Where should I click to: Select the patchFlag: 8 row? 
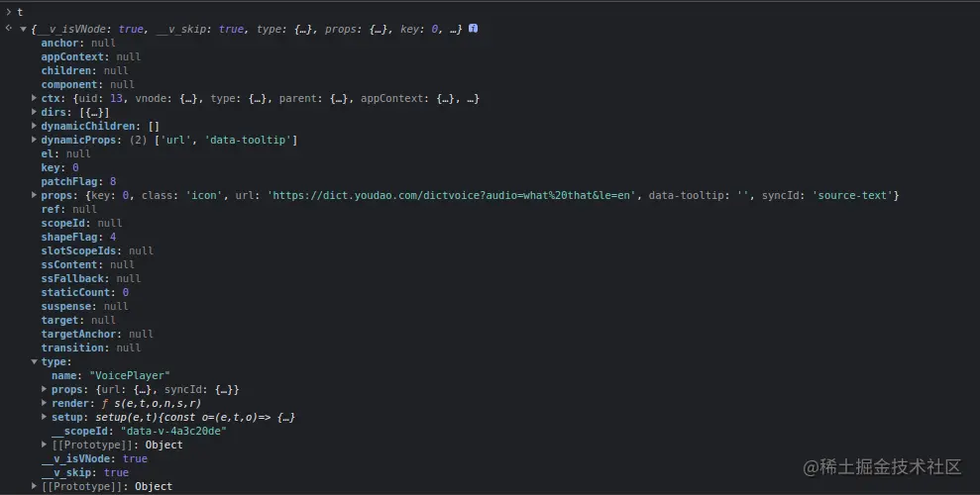(78, 182)
